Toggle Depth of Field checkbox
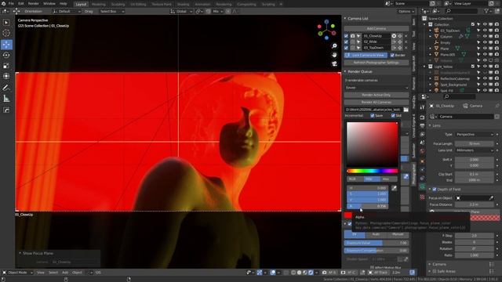 [435, 190]
